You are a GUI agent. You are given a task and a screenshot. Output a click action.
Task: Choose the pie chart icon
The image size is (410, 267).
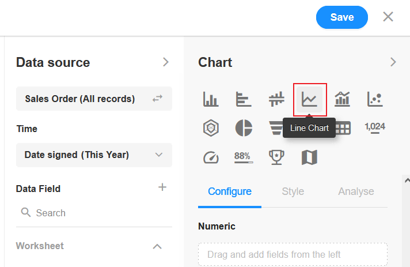(x=244, y=128)
